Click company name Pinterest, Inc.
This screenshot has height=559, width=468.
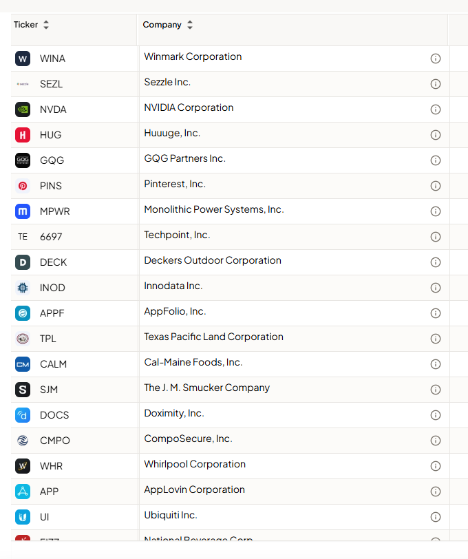point(175,184)
